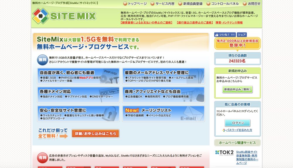This screenshot has height=168, width=293.
Task: Open コントロールパネル from top navigation
Action: (x=223, y=4)
